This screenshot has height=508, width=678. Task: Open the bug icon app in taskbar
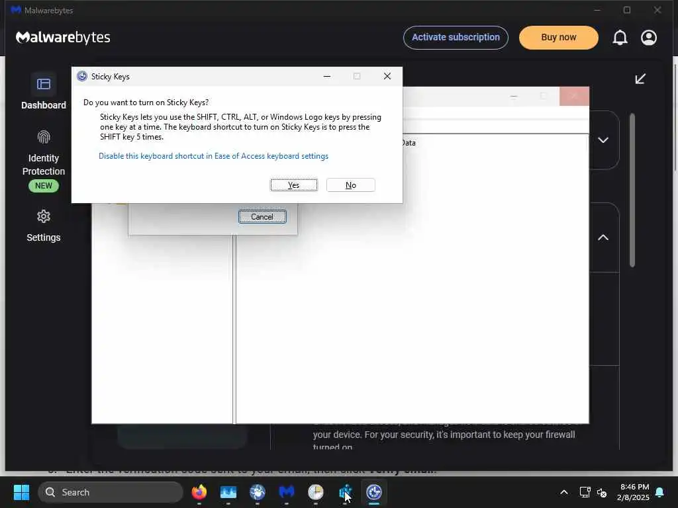click(258, 492)
